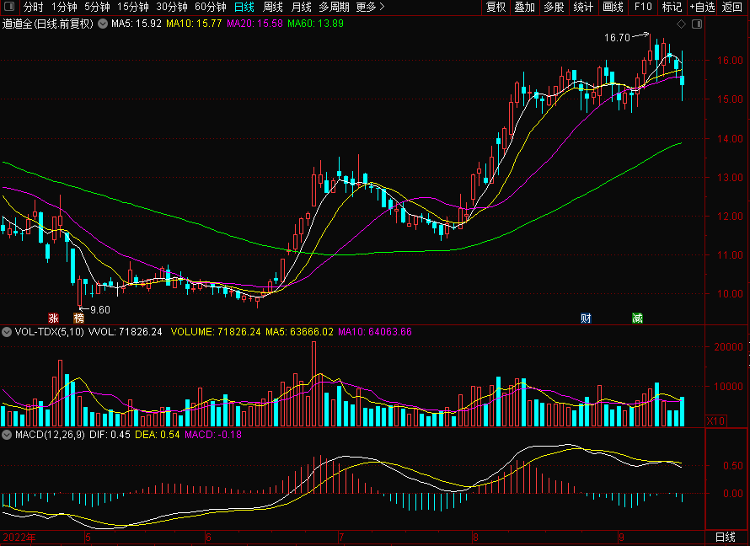Viewport: 750px width, 546px height.
Task: Expand the 更多 period options menu
Action: coord(371,7)
